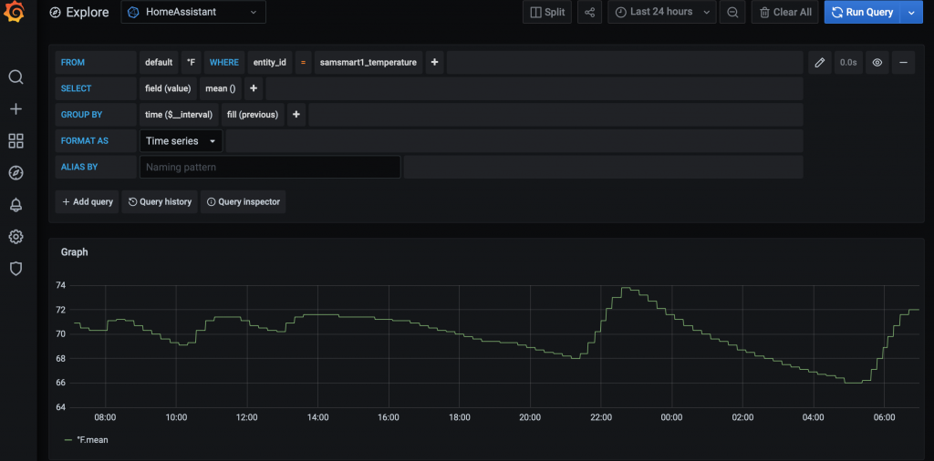This screenshot has height=461, width=934.
Task: Edit the mean () aggregation
Action: [x=221, y=88]
